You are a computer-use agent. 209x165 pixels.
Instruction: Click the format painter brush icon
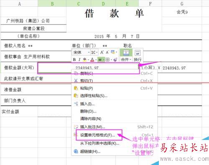point(115,60)
